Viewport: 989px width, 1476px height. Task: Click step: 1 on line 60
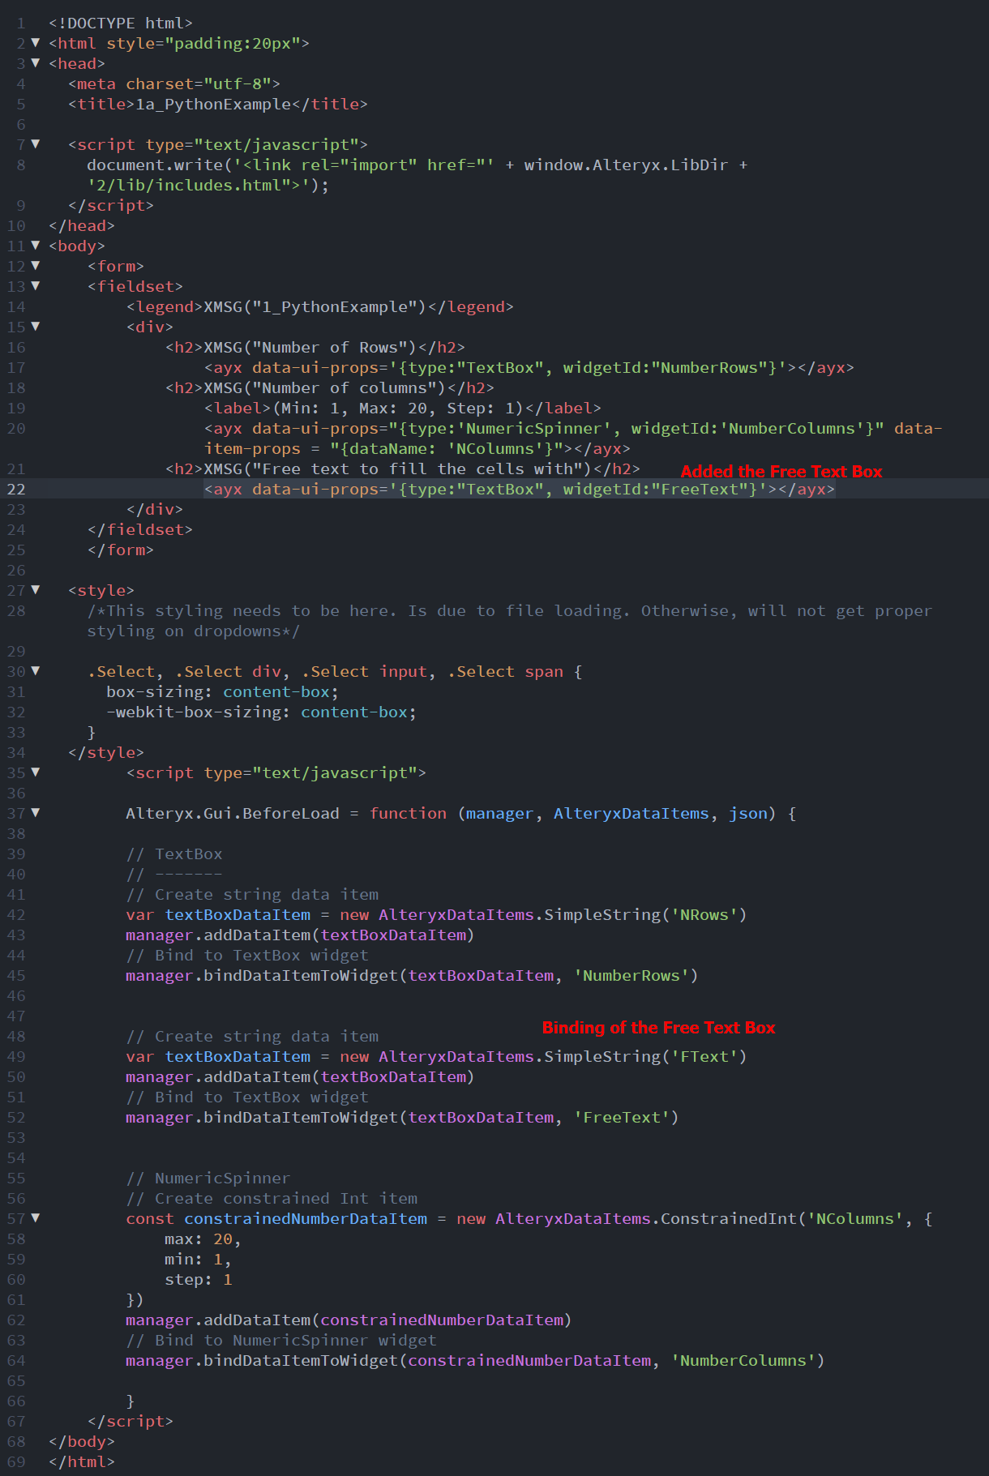[x=199, y=1279]
